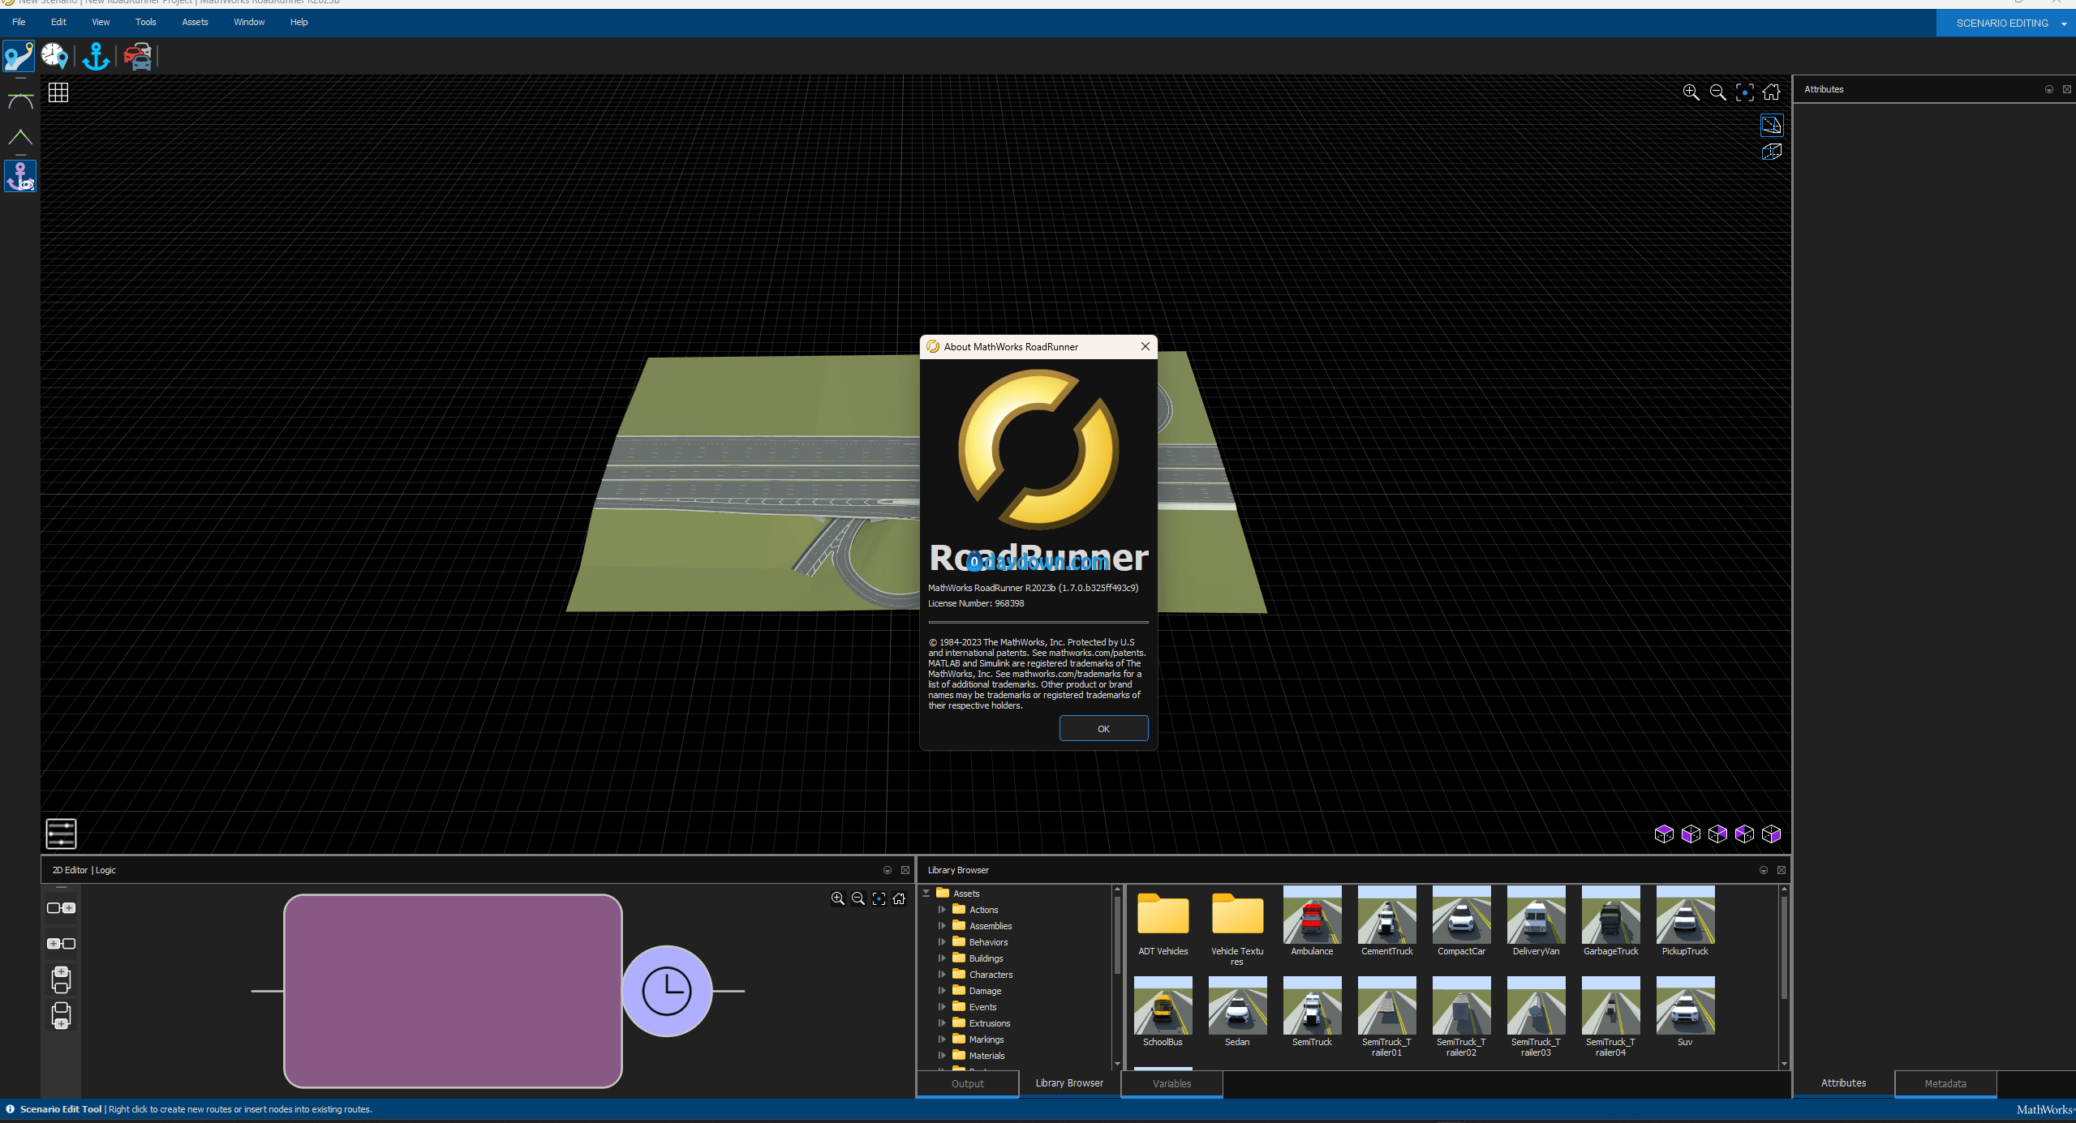Open the Assets menu
Image resolution: width=2076 pixels, height=1123 pixels.
(195, 22)
